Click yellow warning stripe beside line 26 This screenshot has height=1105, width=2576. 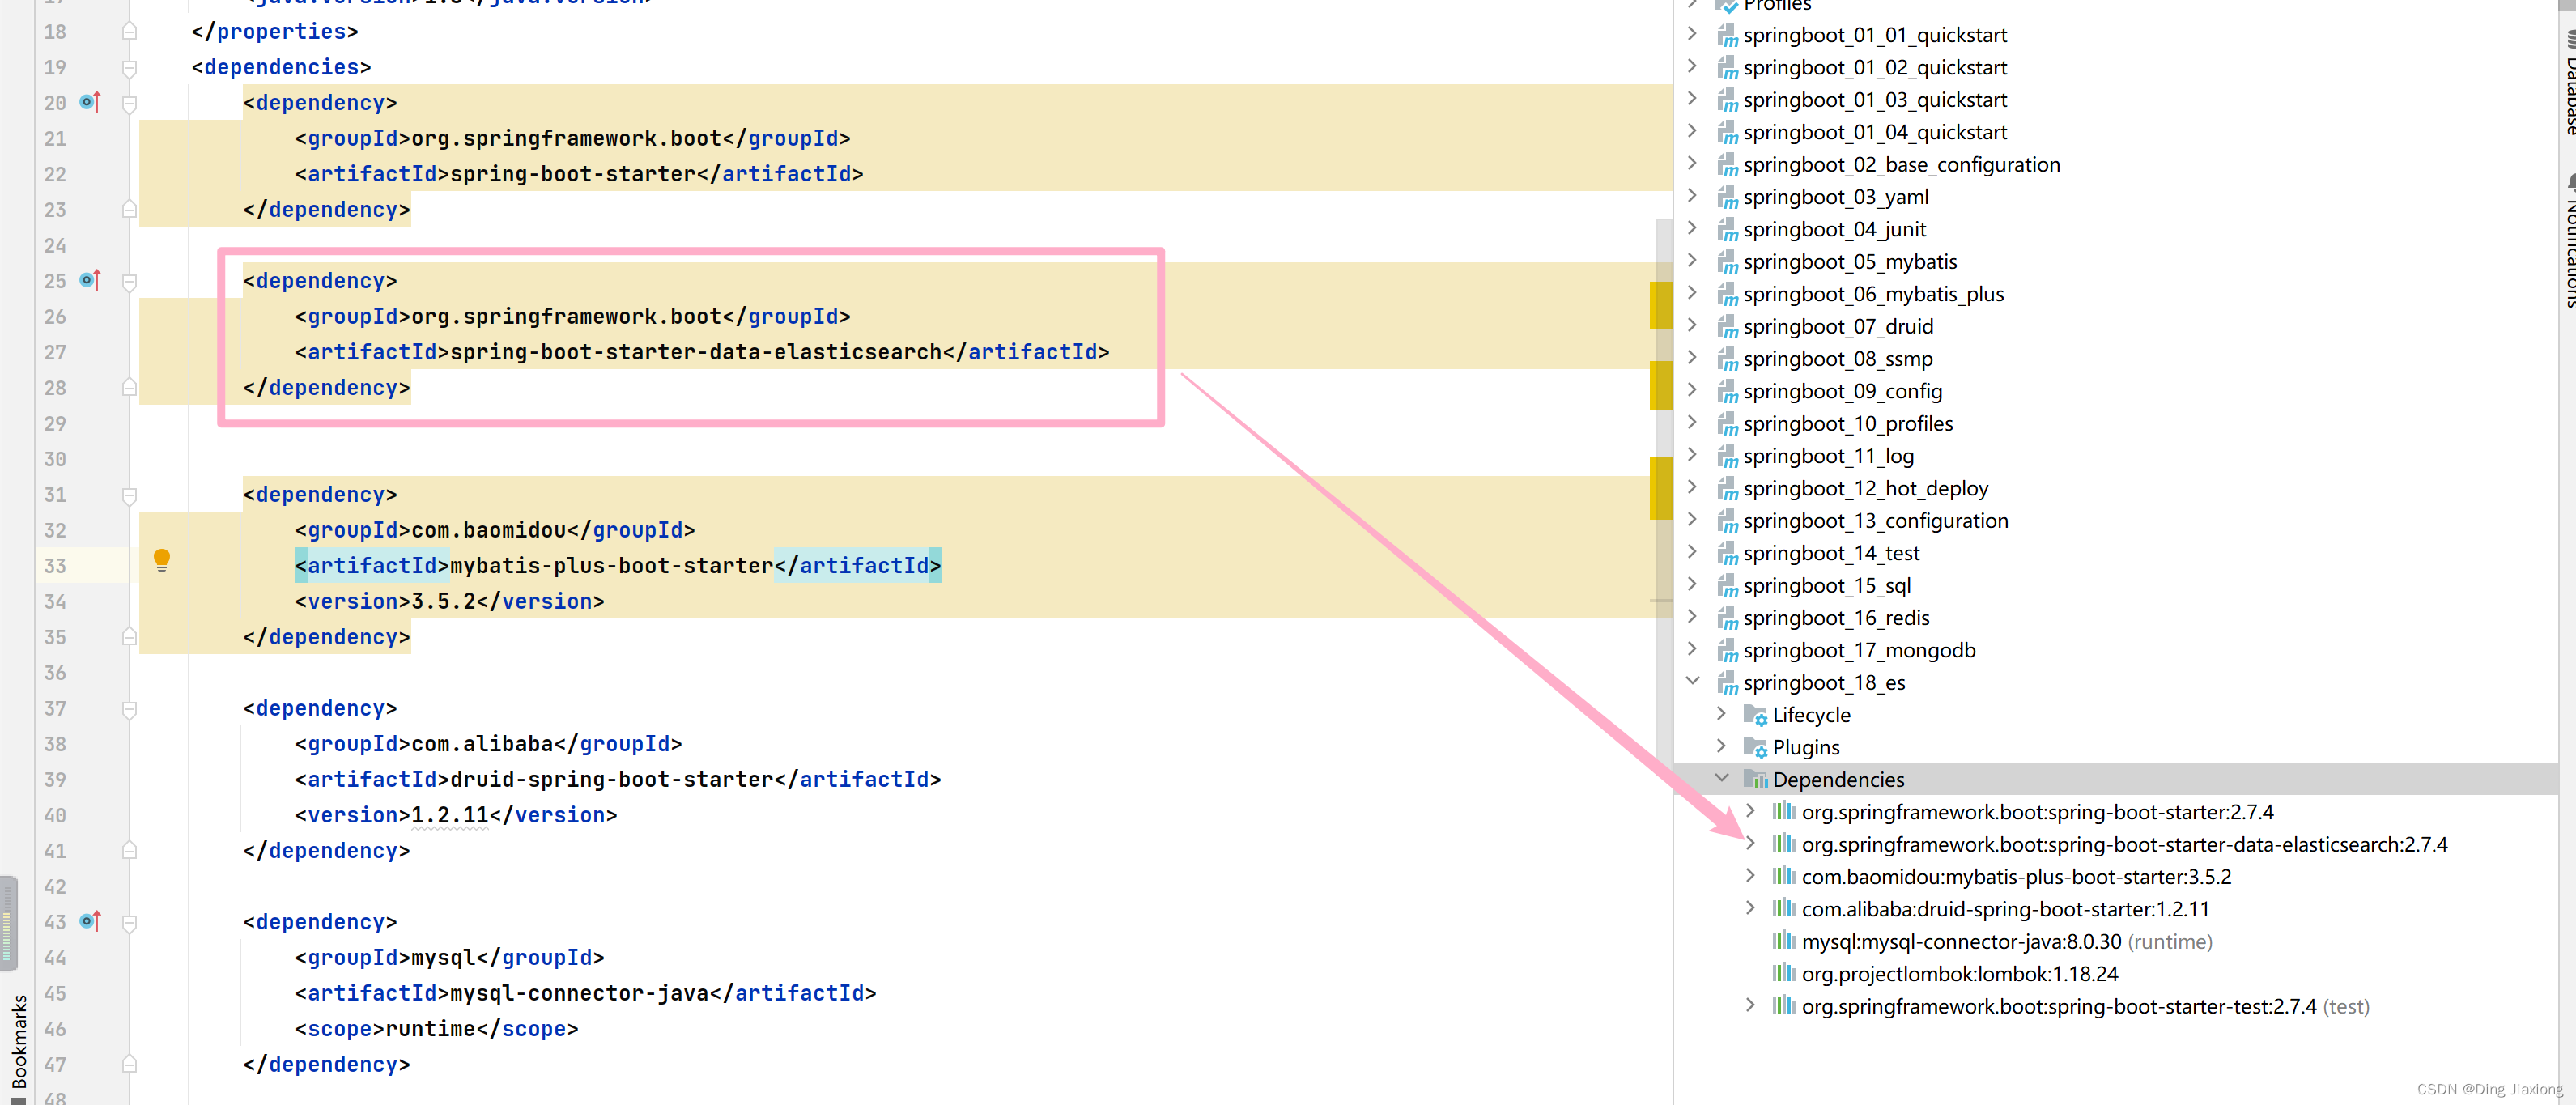click(1660, 305)
